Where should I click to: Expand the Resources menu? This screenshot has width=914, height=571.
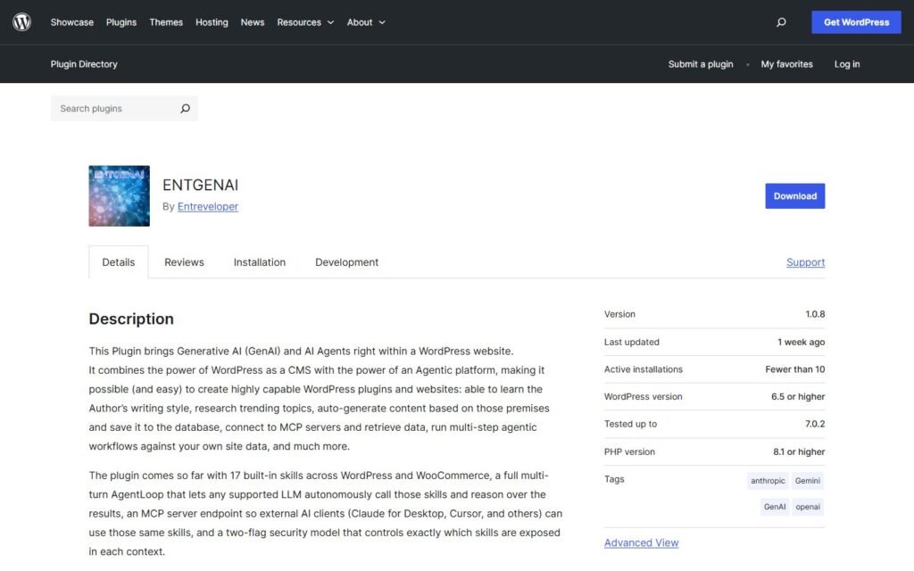pos(305,22)
